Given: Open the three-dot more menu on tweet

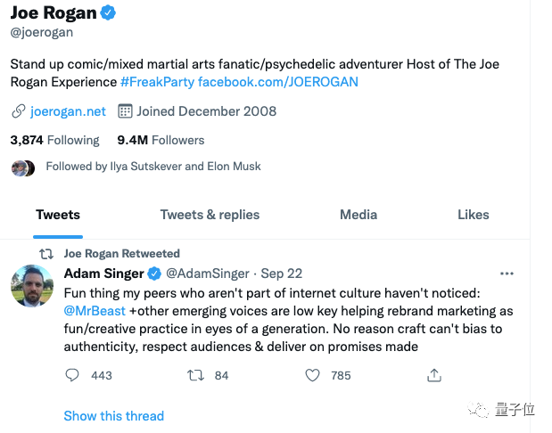Looking at the screenshot, I should (507, 273).
